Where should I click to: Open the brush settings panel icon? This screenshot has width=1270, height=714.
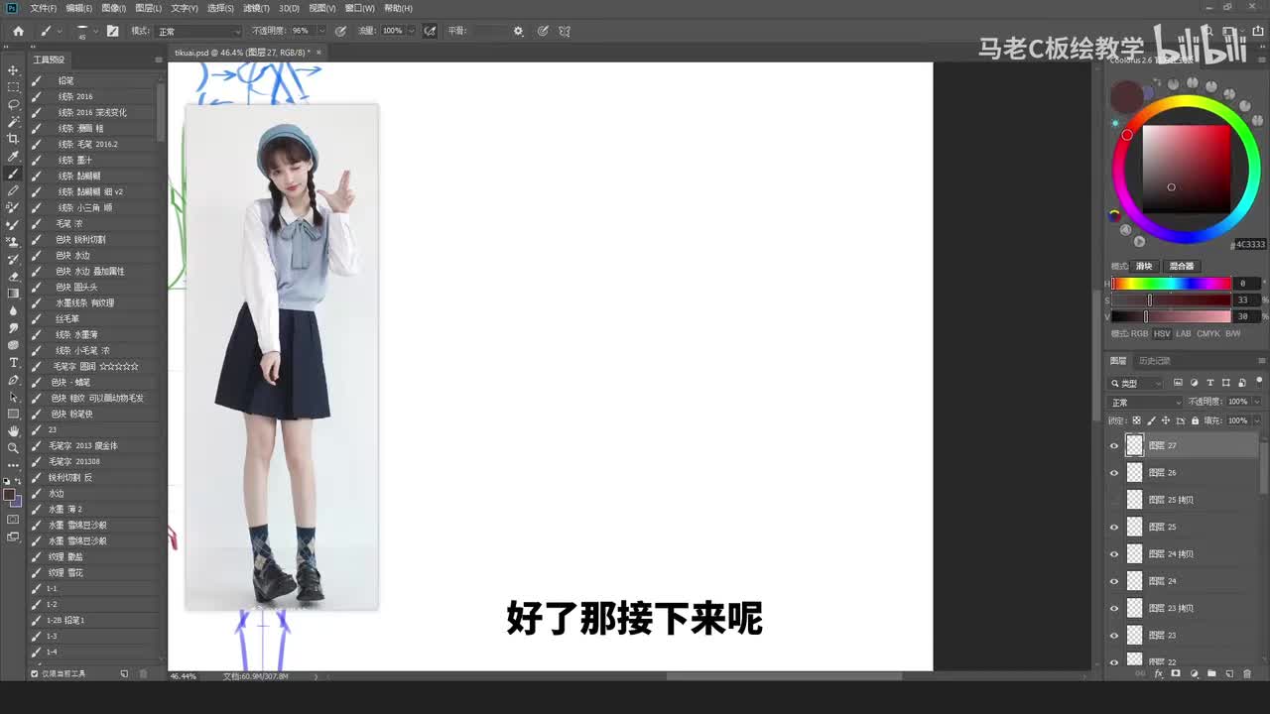(x=112, y=31)
